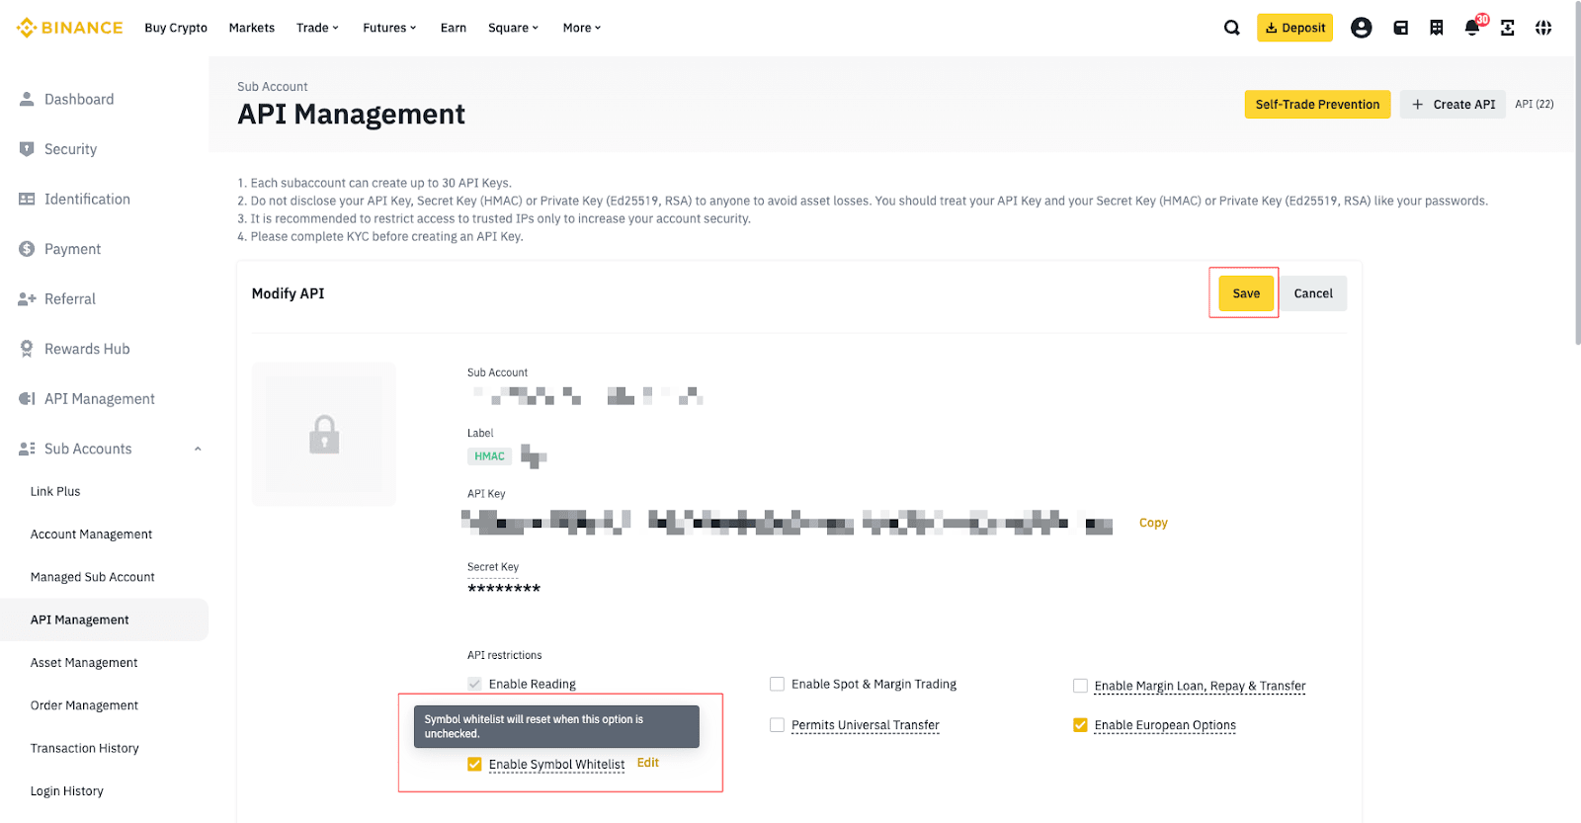This screenshot has height=823, width=1581.
Task: Open the user profile icon
Action: point(1361,28)
